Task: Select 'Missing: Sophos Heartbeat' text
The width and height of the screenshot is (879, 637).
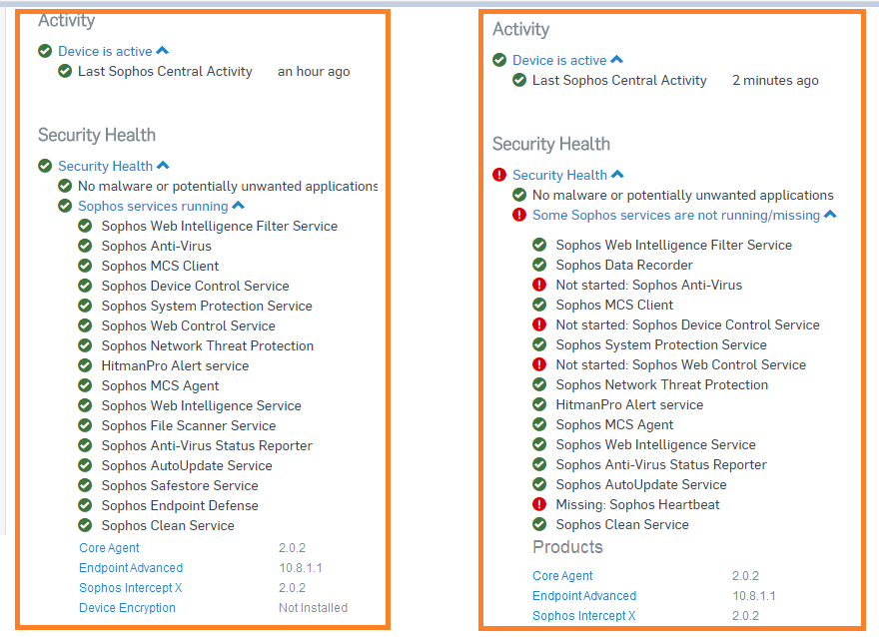Action: tap(638, 504)
